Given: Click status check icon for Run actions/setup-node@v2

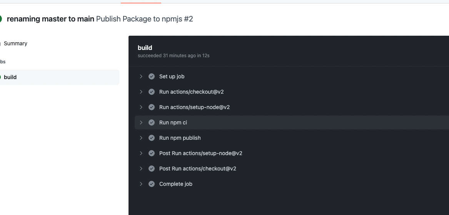Looking at the screenshot, I should pyautogui.click(x=152, y=107).
